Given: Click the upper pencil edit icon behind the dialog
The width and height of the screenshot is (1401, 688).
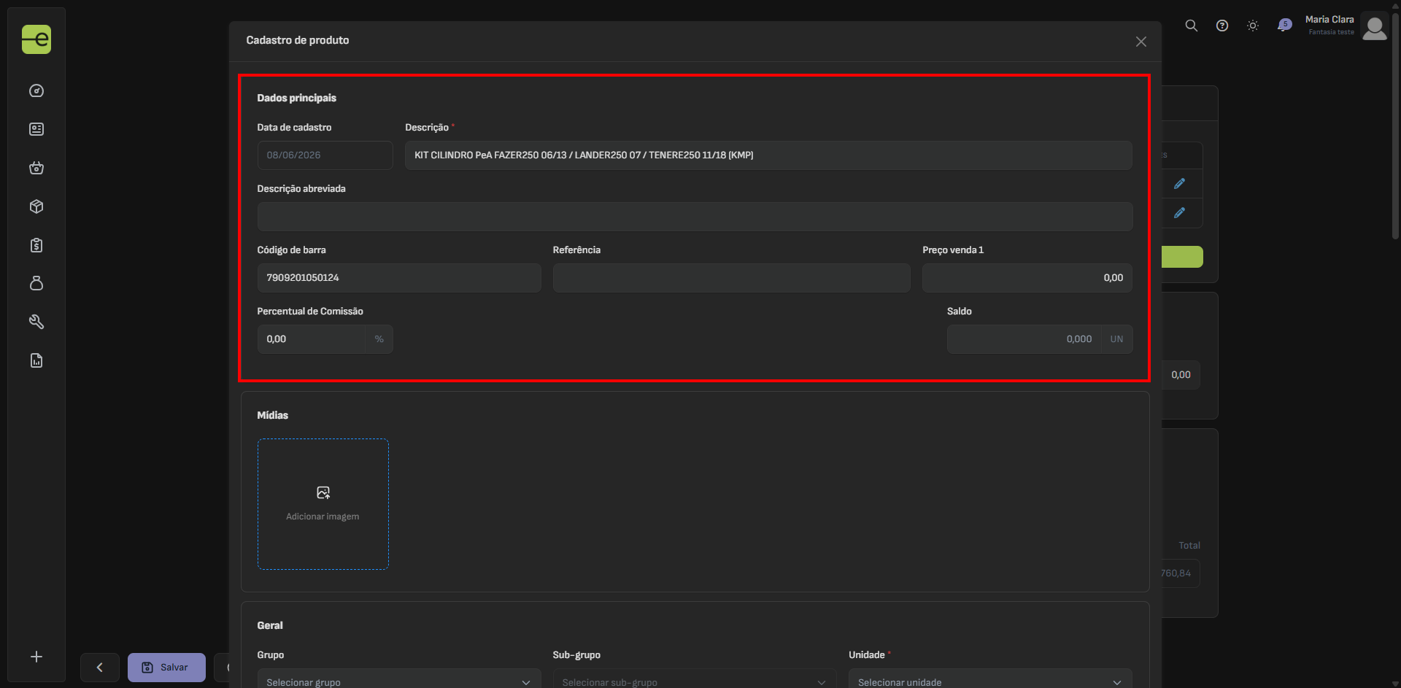Looking at the screenshot, I should coord(1179,184).
